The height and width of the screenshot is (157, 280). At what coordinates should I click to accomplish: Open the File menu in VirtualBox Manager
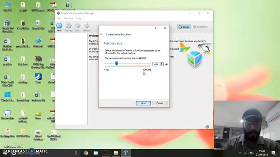click(x=59, y=18)
